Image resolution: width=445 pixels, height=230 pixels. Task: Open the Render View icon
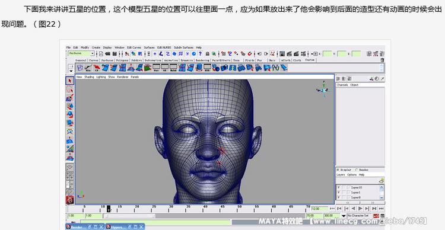(282, 53)
